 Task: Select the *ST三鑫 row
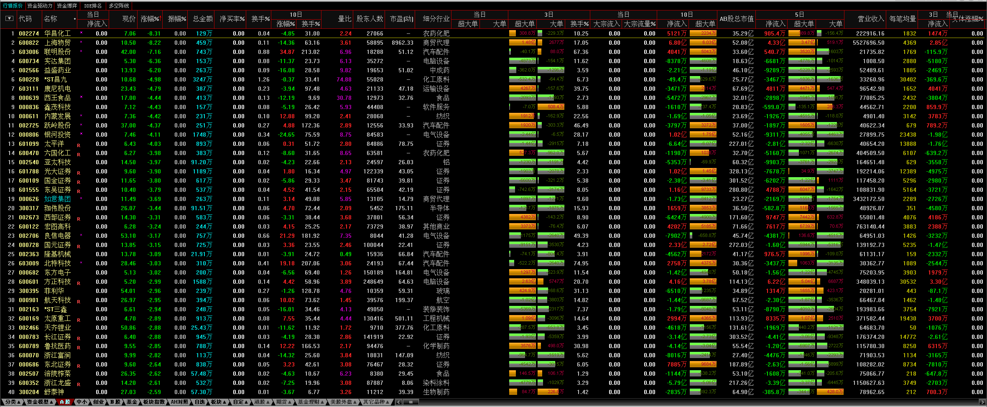click(x=493, y=309)
